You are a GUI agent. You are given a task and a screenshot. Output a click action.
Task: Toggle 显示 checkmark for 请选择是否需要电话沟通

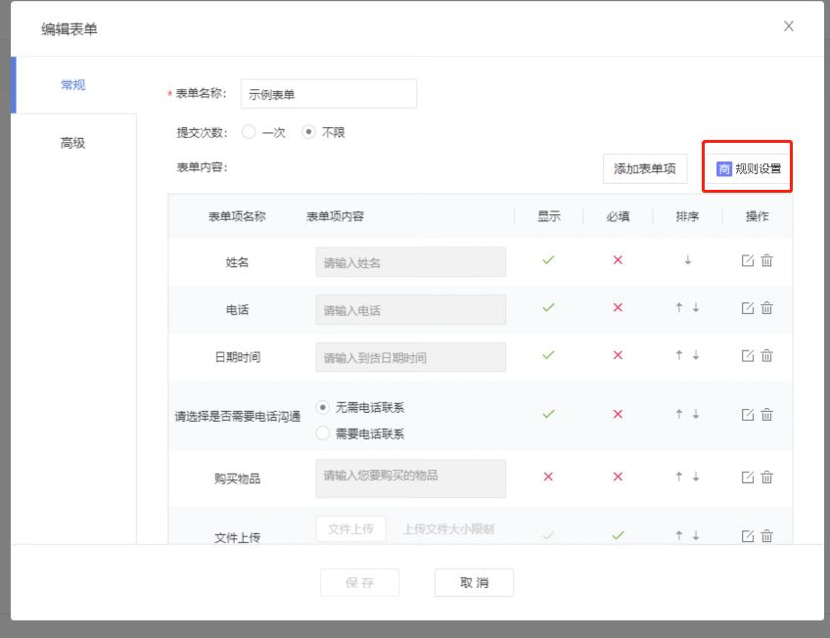pyautogui.click(x=548, y=414)
